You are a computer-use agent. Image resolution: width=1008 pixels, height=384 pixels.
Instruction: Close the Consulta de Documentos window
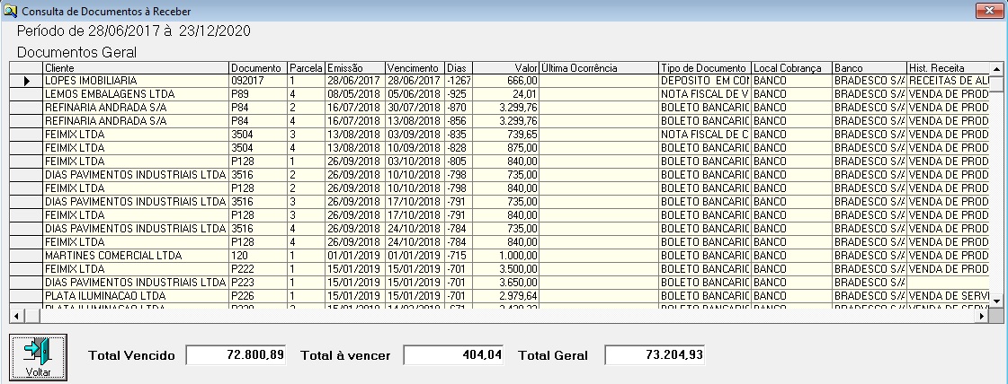pos(988,11)
